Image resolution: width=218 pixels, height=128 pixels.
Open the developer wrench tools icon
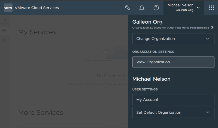coord(127,8)
